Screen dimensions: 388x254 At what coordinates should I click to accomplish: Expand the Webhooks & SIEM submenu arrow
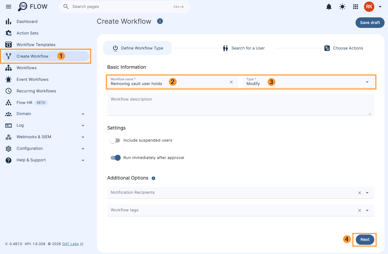pyautogui.click(x=83, y=137)
